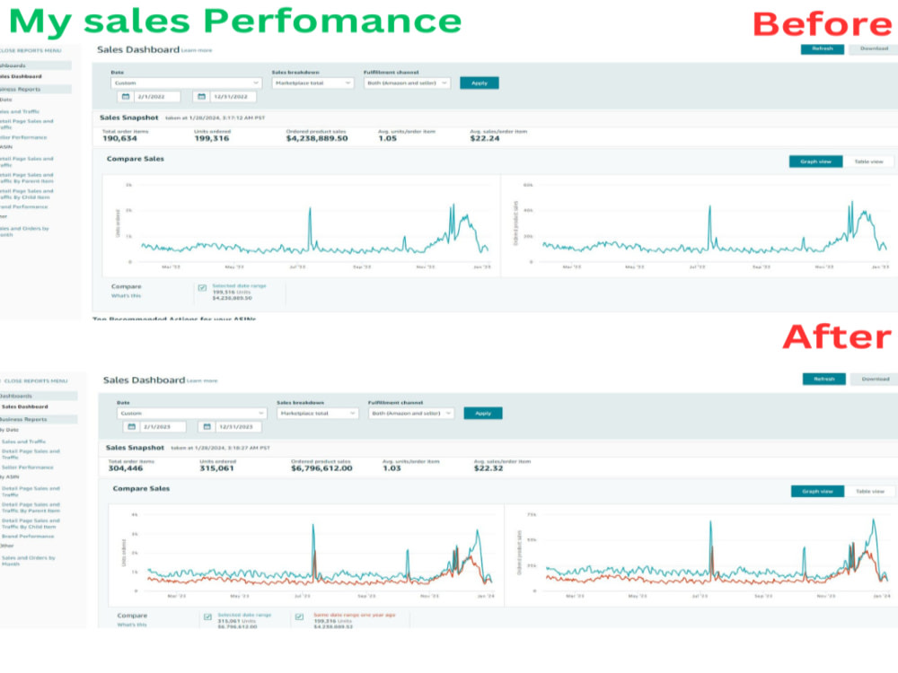Screen dimensions: 898x673
Task: Open Brand Performance in Before sidebar
Action: [x=24, y=207]
